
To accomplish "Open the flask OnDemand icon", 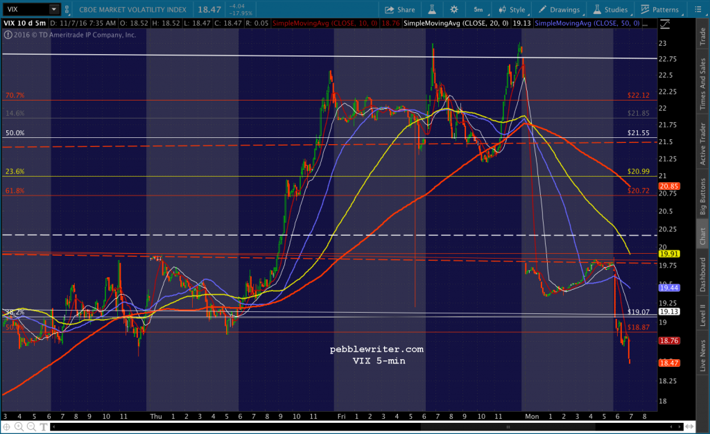I will pos(432,10).
